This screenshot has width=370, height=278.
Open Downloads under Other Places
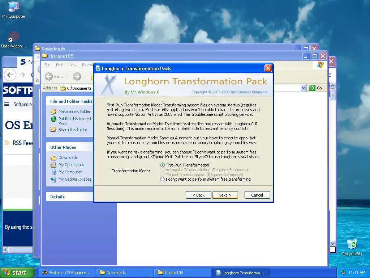point(68,157)
